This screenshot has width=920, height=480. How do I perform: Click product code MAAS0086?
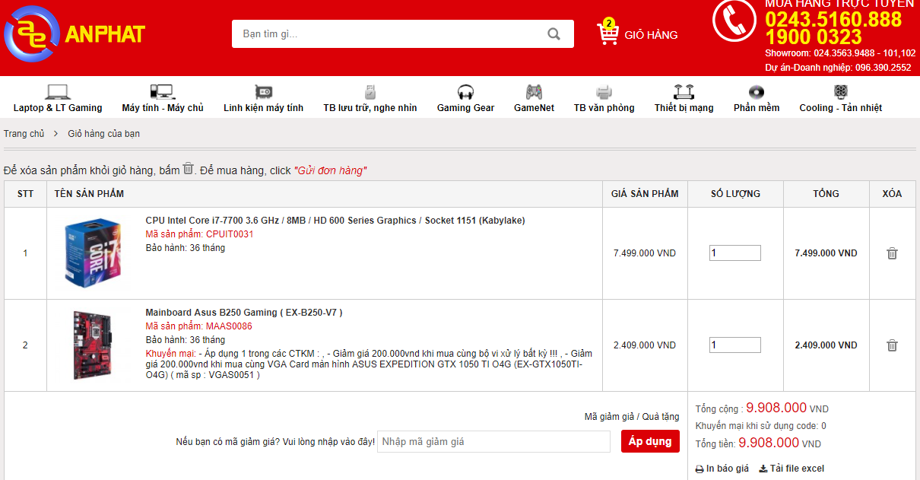(229, 326)
